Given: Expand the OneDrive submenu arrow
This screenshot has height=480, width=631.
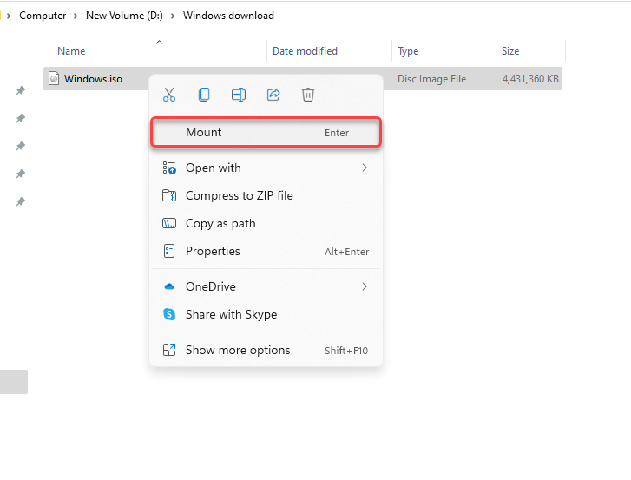Looking at the screenshot, I should (365, 286).
